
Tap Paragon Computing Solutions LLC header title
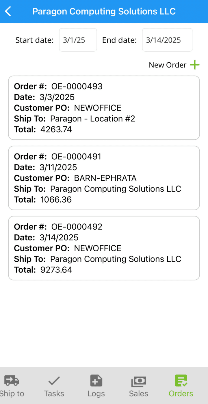104,12
